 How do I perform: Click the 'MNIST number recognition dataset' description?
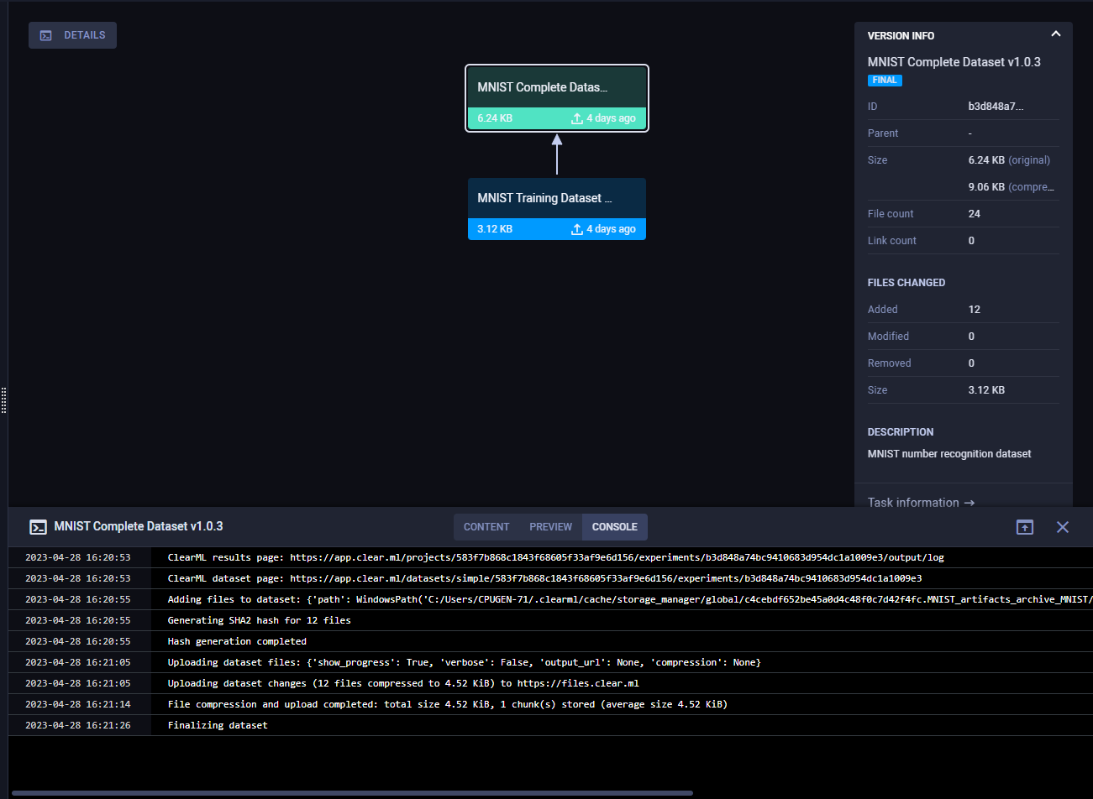[949, 454]
